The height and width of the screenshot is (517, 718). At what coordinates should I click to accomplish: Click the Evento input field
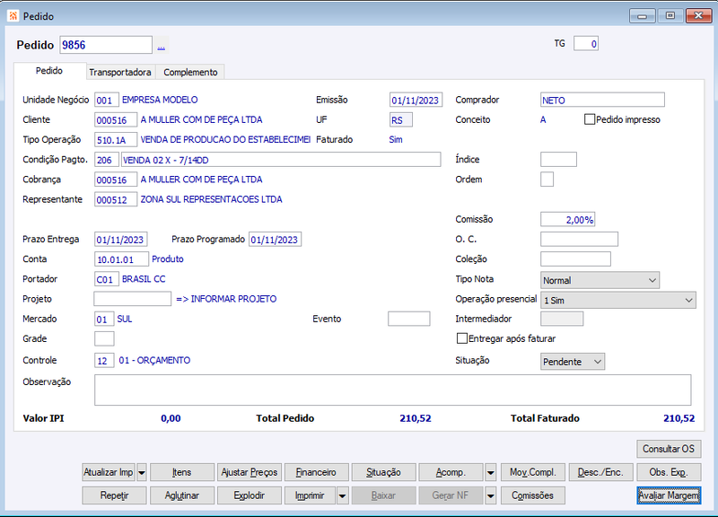409,319
